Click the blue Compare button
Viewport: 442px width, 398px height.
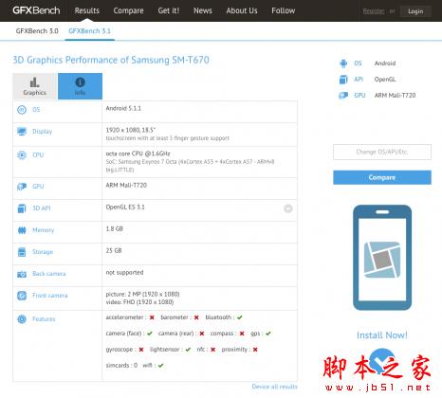coord(382,177)
